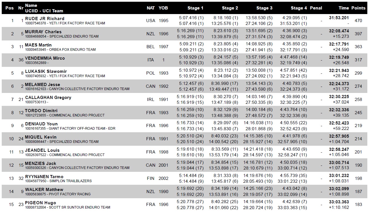
Task: Click the Time column header
Action: [343, 8]
